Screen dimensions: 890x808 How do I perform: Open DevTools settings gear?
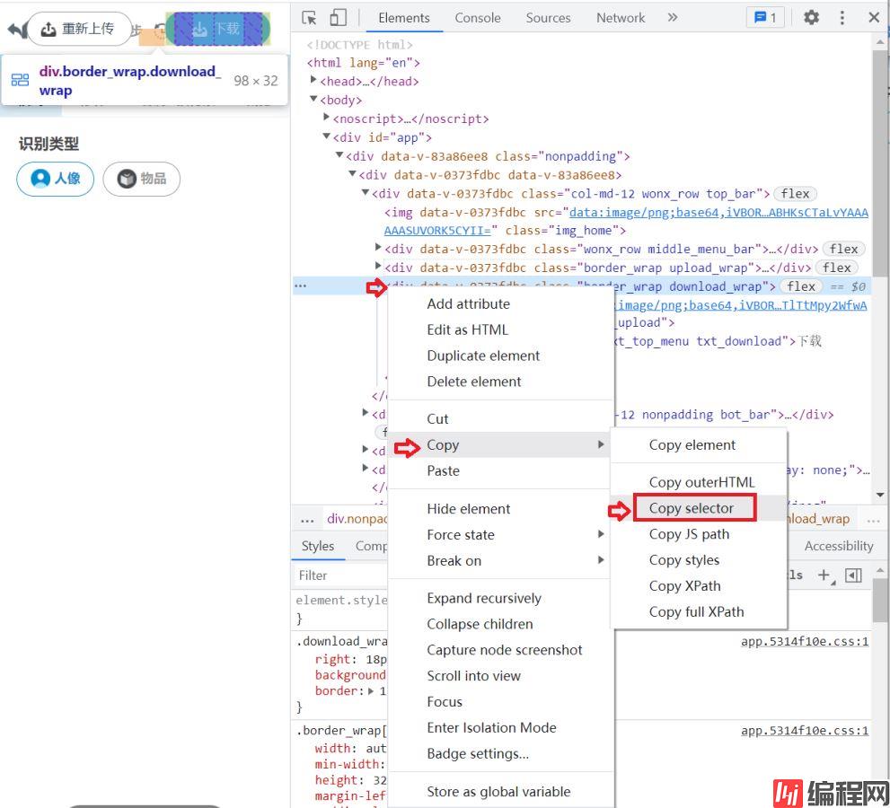pyautogui.click(x=811, y=18)
